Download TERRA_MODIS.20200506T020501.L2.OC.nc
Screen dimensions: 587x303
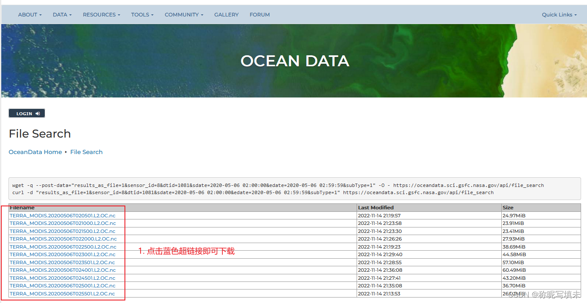[x=62, y=216]
